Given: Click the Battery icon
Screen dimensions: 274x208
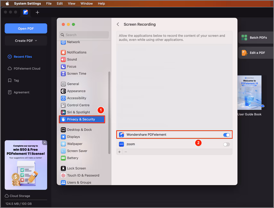Looking at the screenshot, I should click(63, 158).
